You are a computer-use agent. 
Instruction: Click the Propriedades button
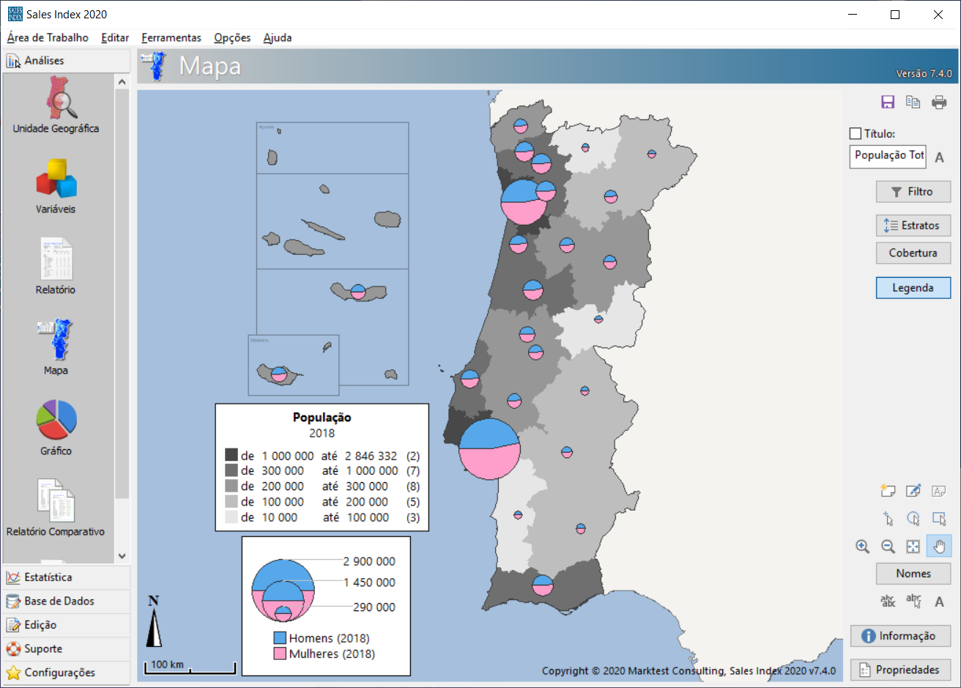(x=900, y=670)
